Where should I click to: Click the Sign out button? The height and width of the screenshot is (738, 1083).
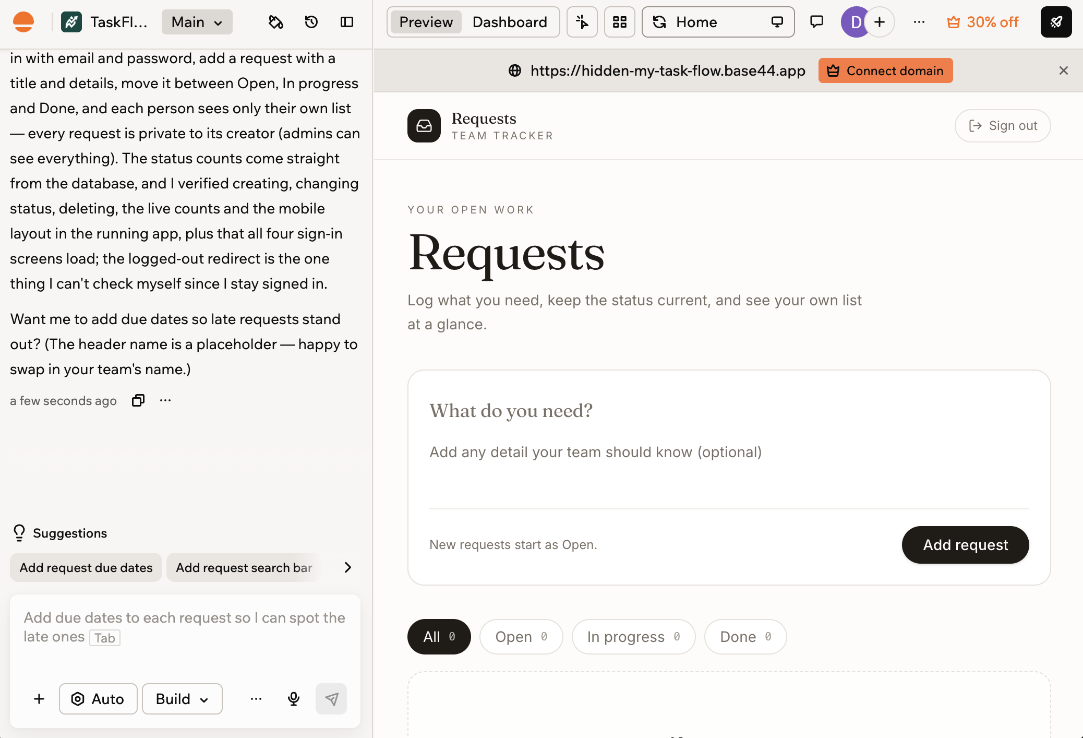1003,126
